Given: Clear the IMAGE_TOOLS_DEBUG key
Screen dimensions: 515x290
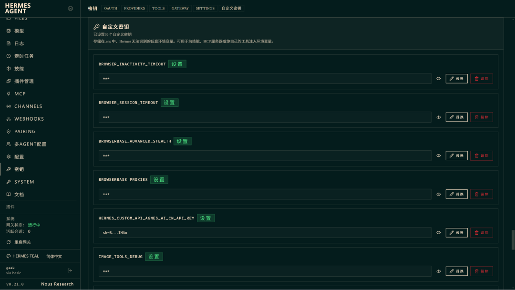Looking at the screenshot, I should [482, 271].
